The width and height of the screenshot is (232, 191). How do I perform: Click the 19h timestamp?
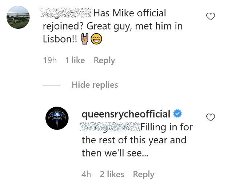(x=50, y=60)
